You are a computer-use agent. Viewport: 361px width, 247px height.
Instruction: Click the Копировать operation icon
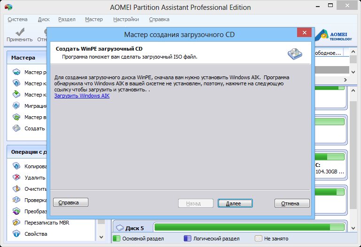point(17,166)
